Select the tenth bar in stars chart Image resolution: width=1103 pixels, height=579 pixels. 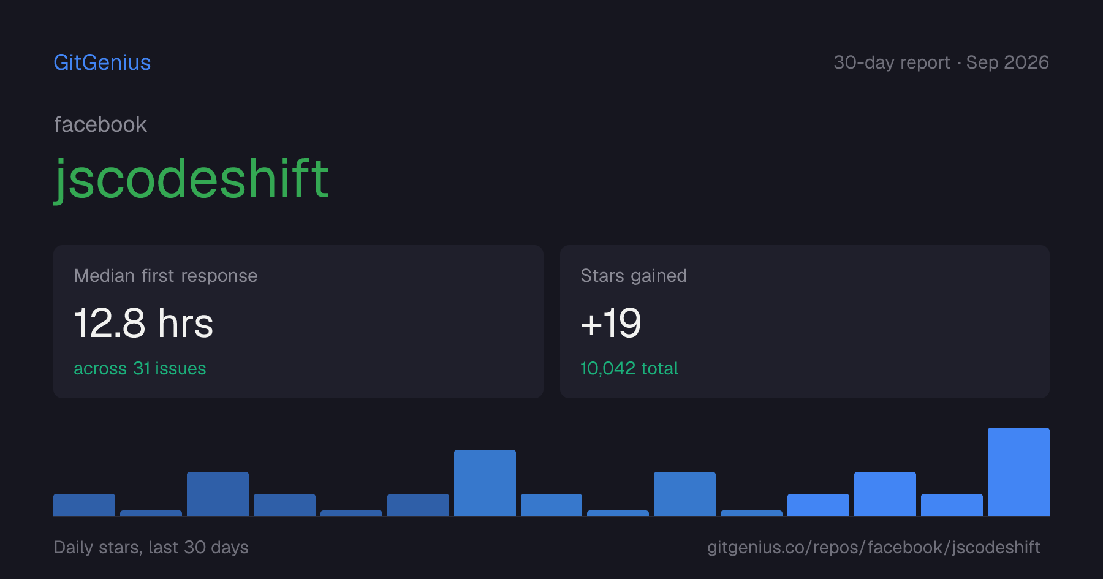tap(684, 494)
